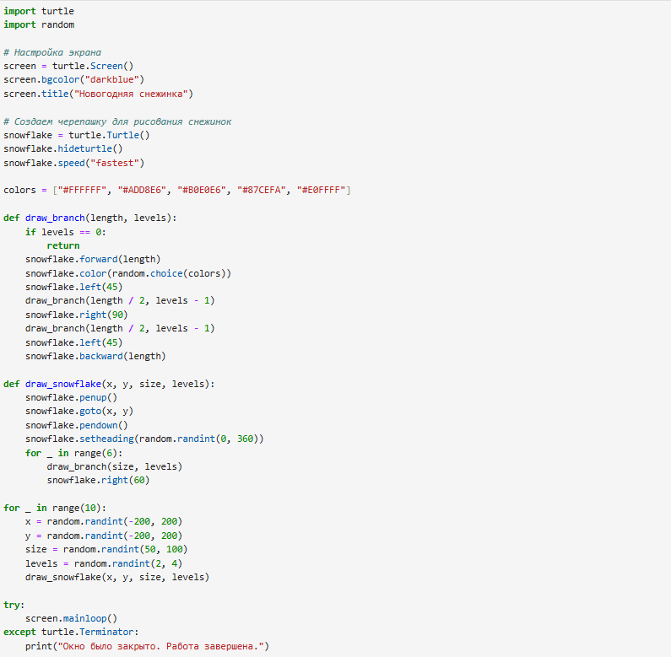The height and width of the screenshot is (657, 671).
Task: Click the screen.mainloop() line
Action: point(71,619)
